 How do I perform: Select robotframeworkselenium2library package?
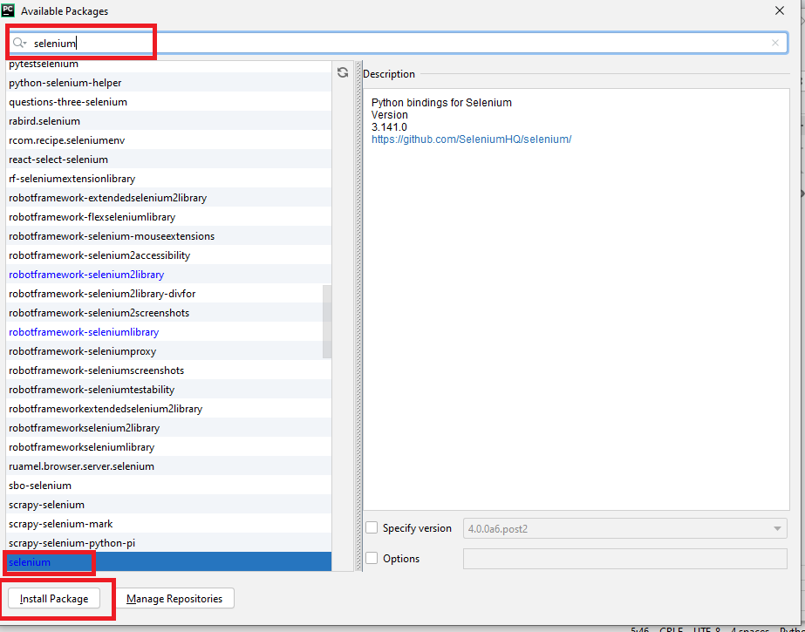169,428
